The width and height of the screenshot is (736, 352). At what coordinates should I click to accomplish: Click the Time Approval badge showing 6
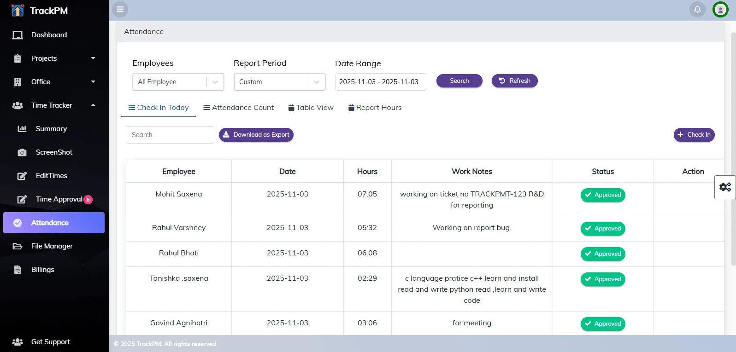pyautogui.click(x=88, y=200)
